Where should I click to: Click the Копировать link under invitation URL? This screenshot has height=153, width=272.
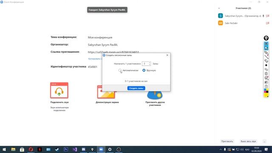pyautogui.click(x=95, y=59)
